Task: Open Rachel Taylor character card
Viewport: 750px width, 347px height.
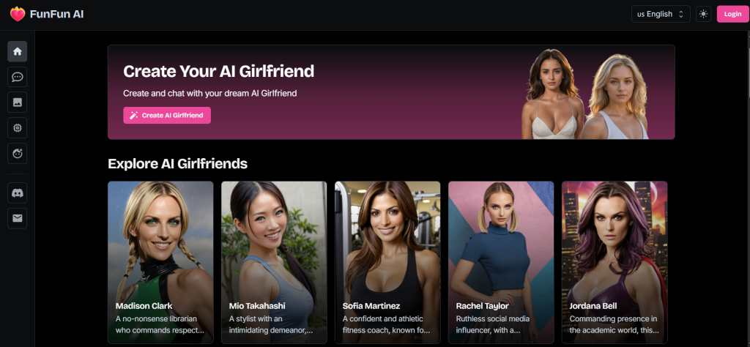Action: pyautogui.click(x=501, y=262)
